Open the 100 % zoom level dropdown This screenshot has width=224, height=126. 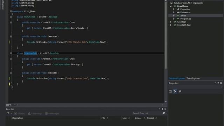(15, 105)
